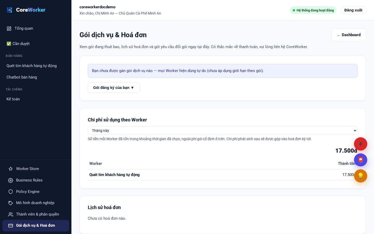The image size is (374, 234).
Task: Click the blue inbox floating button
Action: point(360,160)
